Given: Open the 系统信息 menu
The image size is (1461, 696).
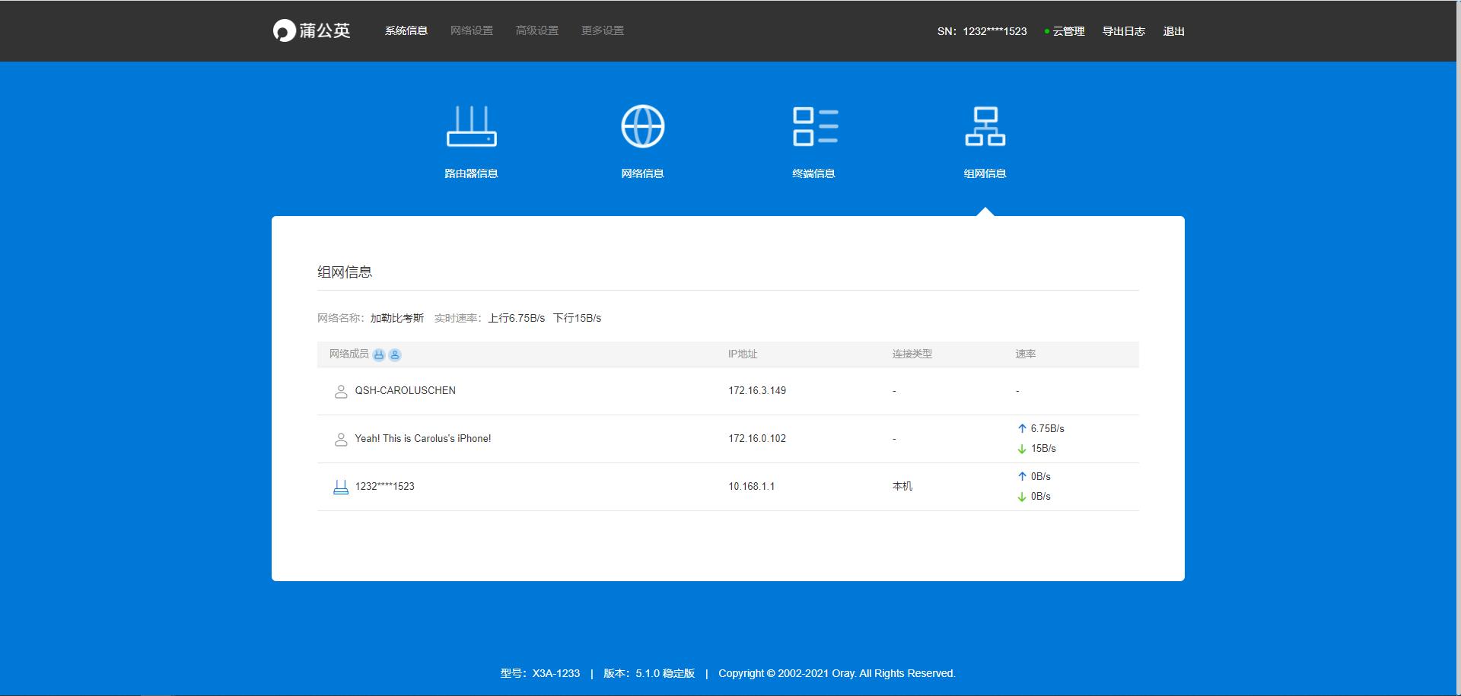Looking at the screenshot, I should (406, 31).
